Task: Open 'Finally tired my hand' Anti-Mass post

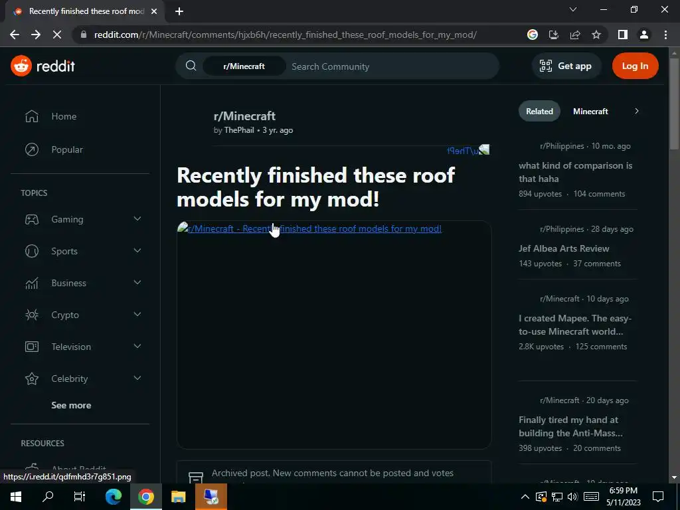Action: [570, 426]
